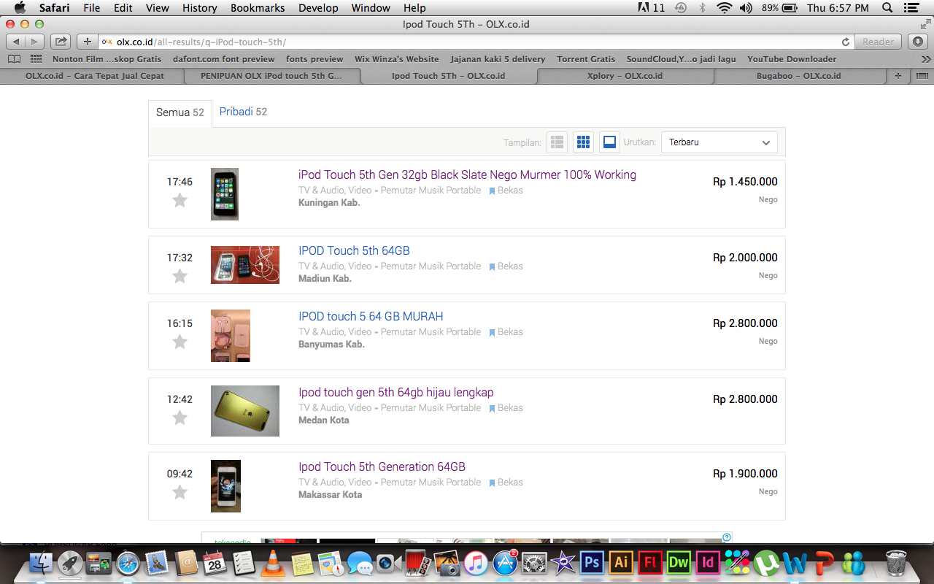Open Safari downloads button
934x584 pixels.
tap(918, 42)
